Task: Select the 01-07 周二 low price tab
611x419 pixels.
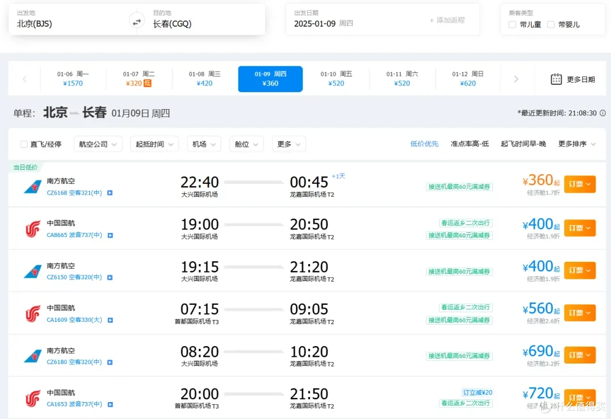Action: [x=139, y=79]
